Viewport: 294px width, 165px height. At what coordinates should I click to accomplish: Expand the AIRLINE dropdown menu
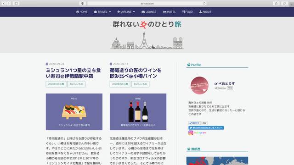tap(126, 12)
